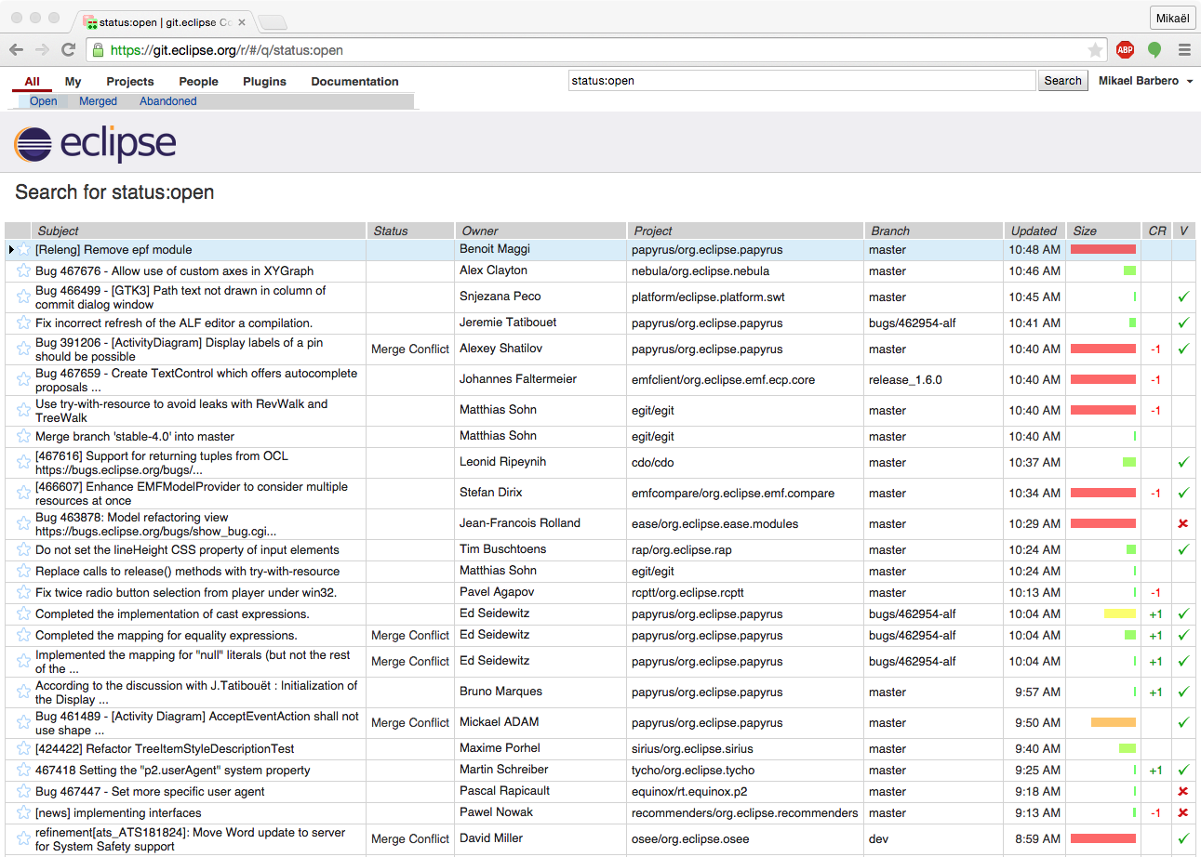
Task: Click the Search button
Action: click(1062, 81)
